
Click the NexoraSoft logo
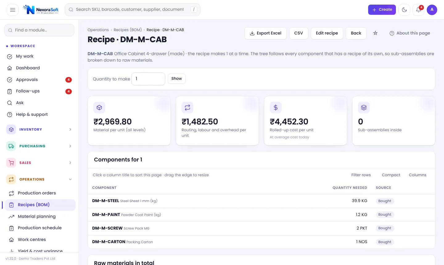click(41, 10)
